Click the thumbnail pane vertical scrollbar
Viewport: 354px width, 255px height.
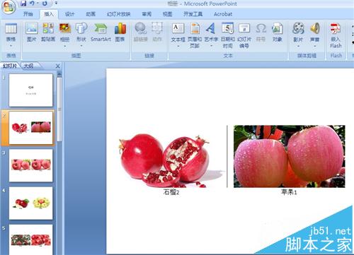point(59,109)
